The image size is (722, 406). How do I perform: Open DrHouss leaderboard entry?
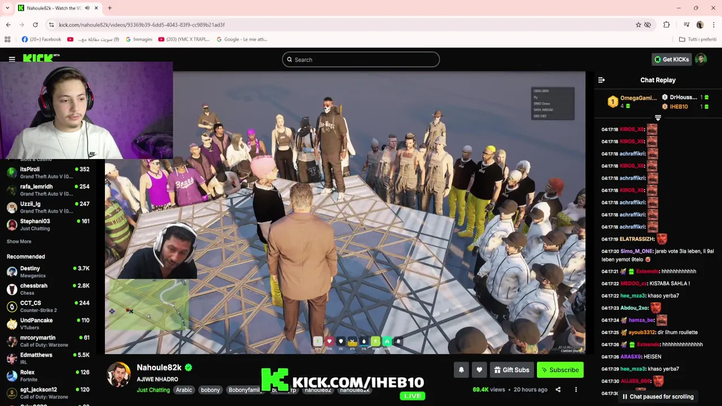click(683, 98)
